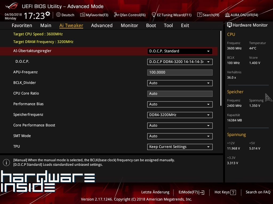Viewport: 273px width, 204px height.
Task: Click the BCLK_Divider label
Action: (25, 83)
